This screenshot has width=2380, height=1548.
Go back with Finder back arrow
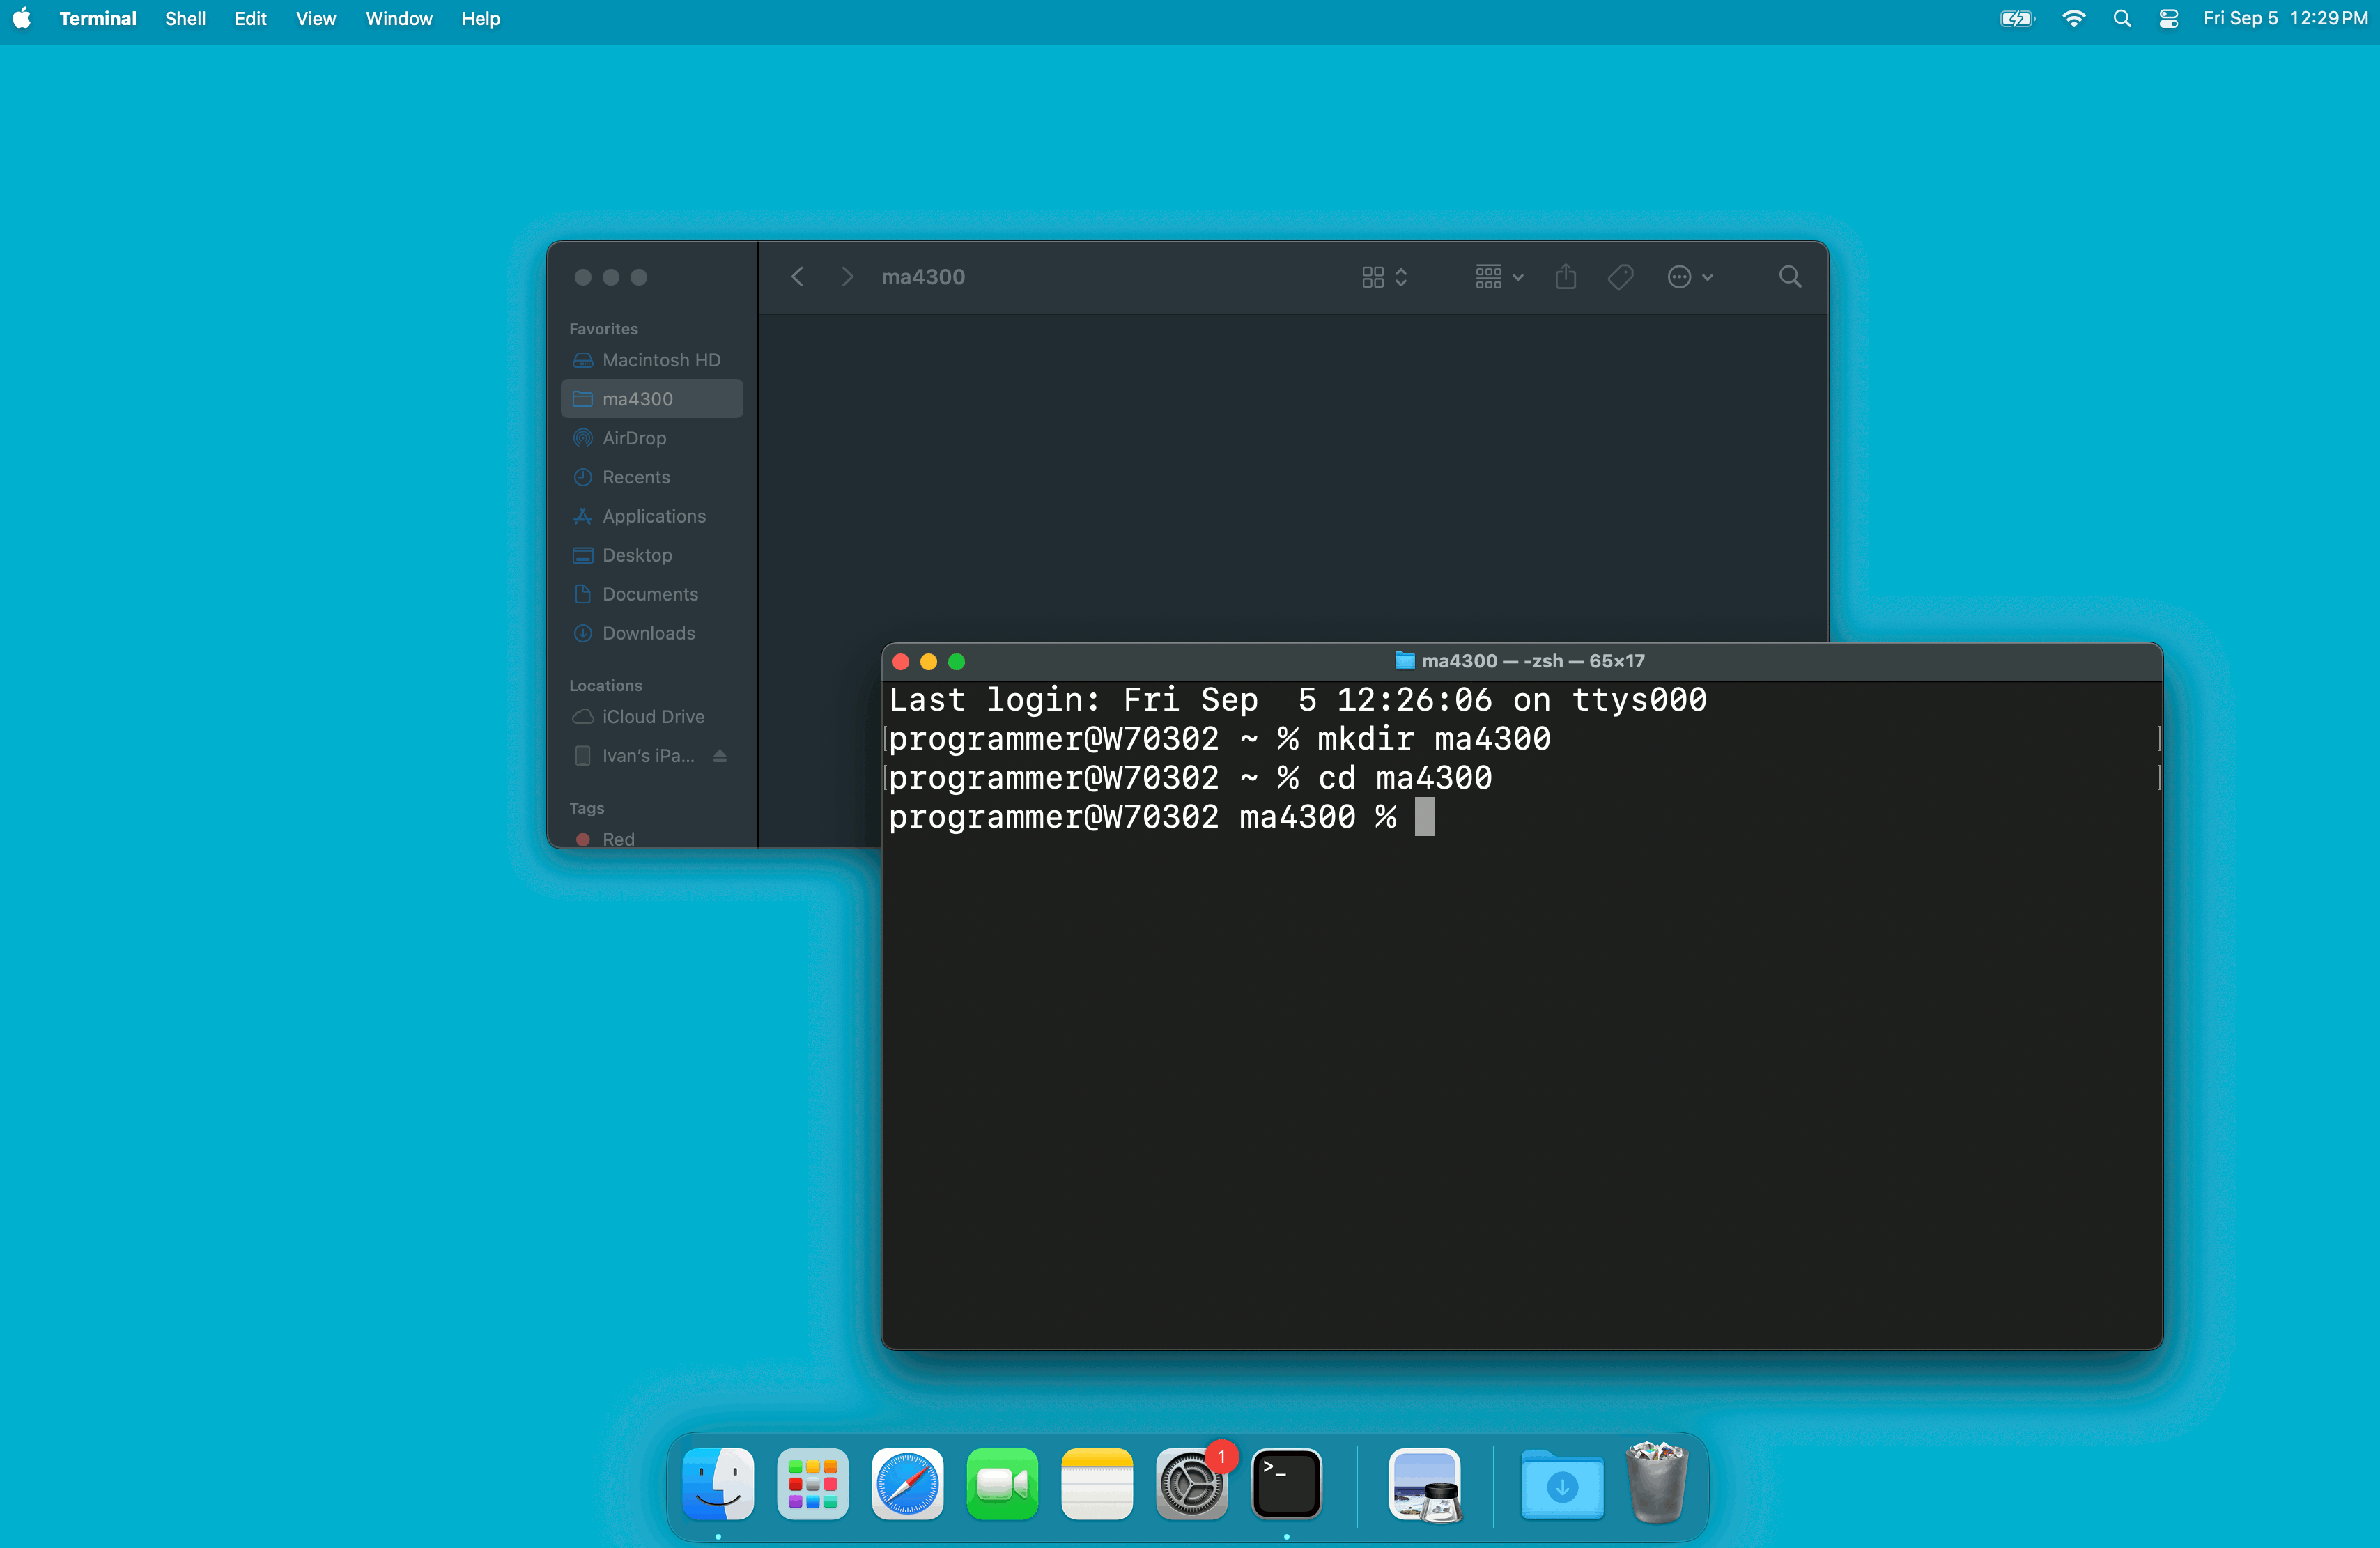pyautogui.click(x=797, y=277)
